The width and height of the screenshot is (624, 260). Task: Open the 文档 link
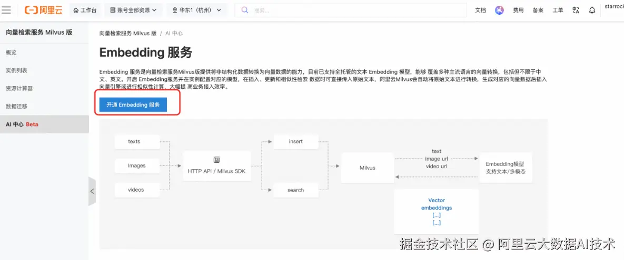click(x=480, y=11)
